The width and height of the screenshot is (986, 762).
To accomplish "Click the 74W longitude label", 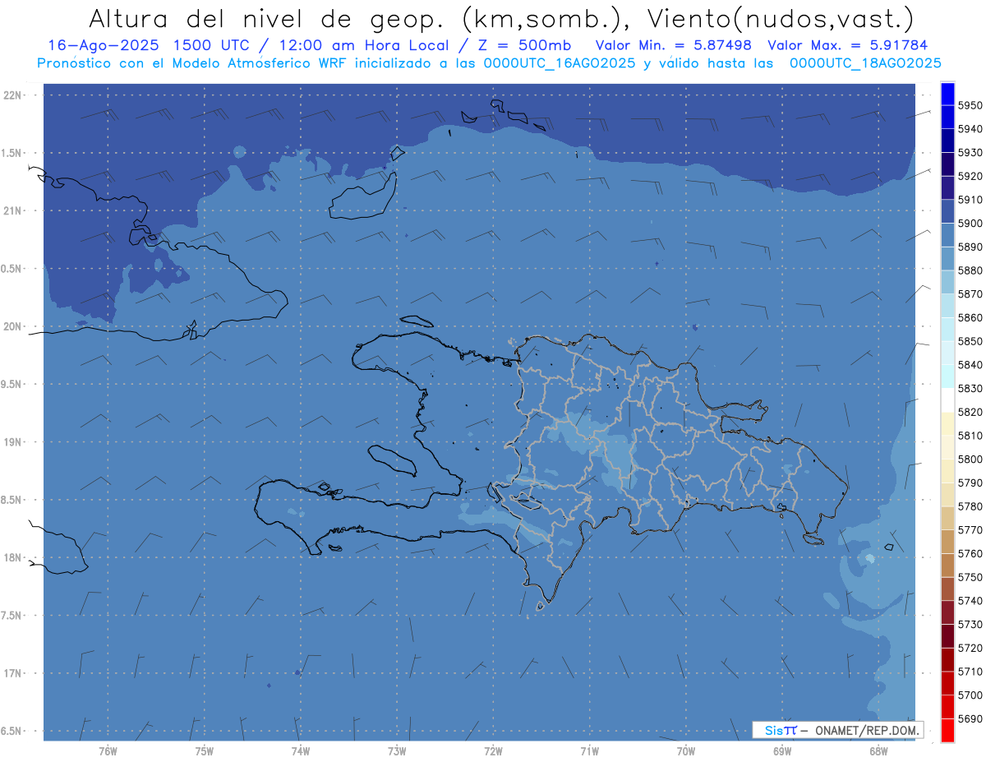I will (300, 751).
